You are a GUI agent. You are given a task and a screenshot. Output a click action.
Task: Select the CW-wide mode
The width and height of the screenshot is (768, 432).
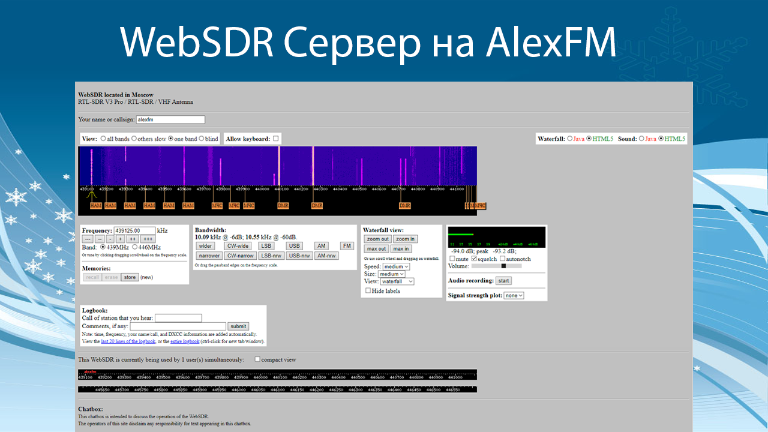coord(238,246)
